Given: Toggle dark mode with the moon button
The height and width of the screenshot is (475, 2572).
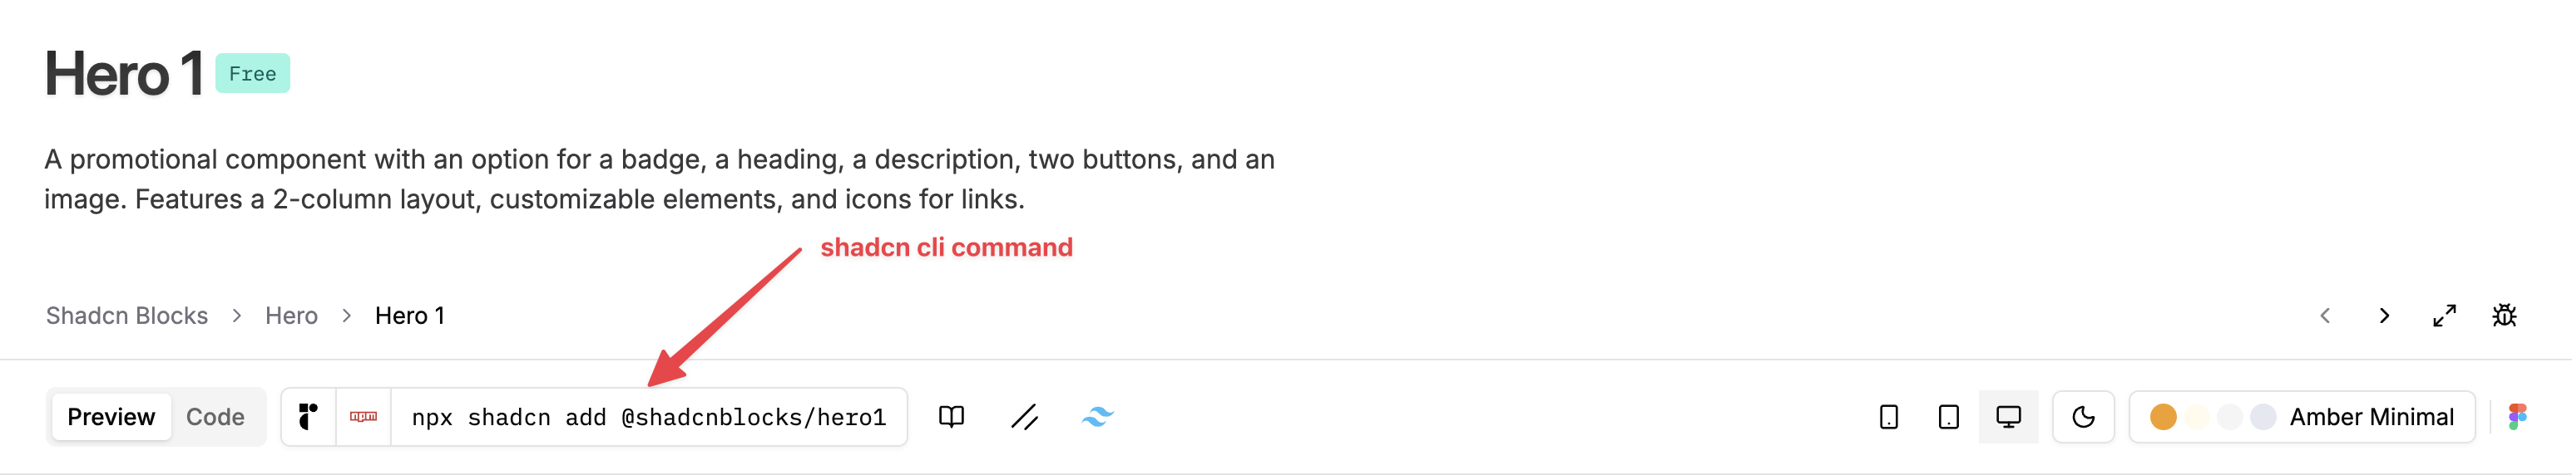Looking at the screenshot, I should pyautogui.click(x=2083, y=416).
